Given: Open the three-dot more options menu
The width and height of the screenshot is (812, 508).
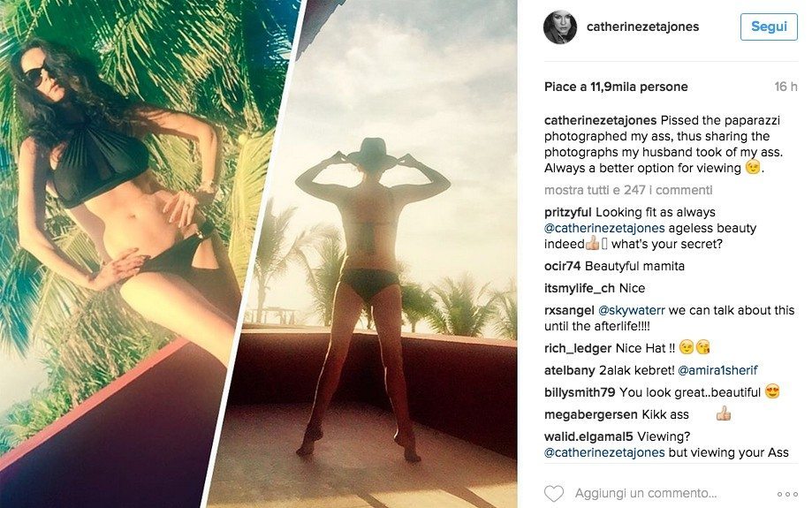Looking at the screenshot, I should click(x=787, y=495).
